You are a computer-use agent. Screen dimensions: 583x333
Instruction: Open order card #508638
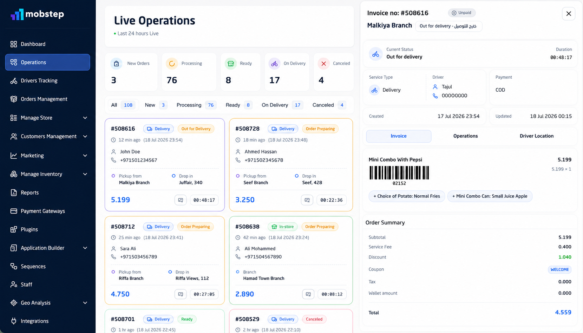[291, 260]
